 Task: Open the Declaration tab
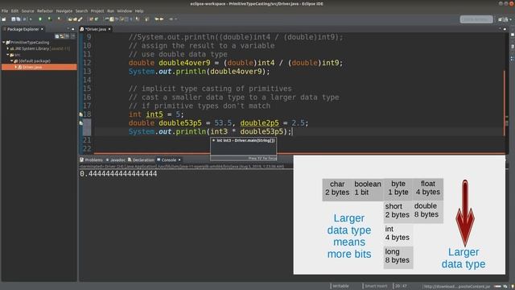point(141,159)
